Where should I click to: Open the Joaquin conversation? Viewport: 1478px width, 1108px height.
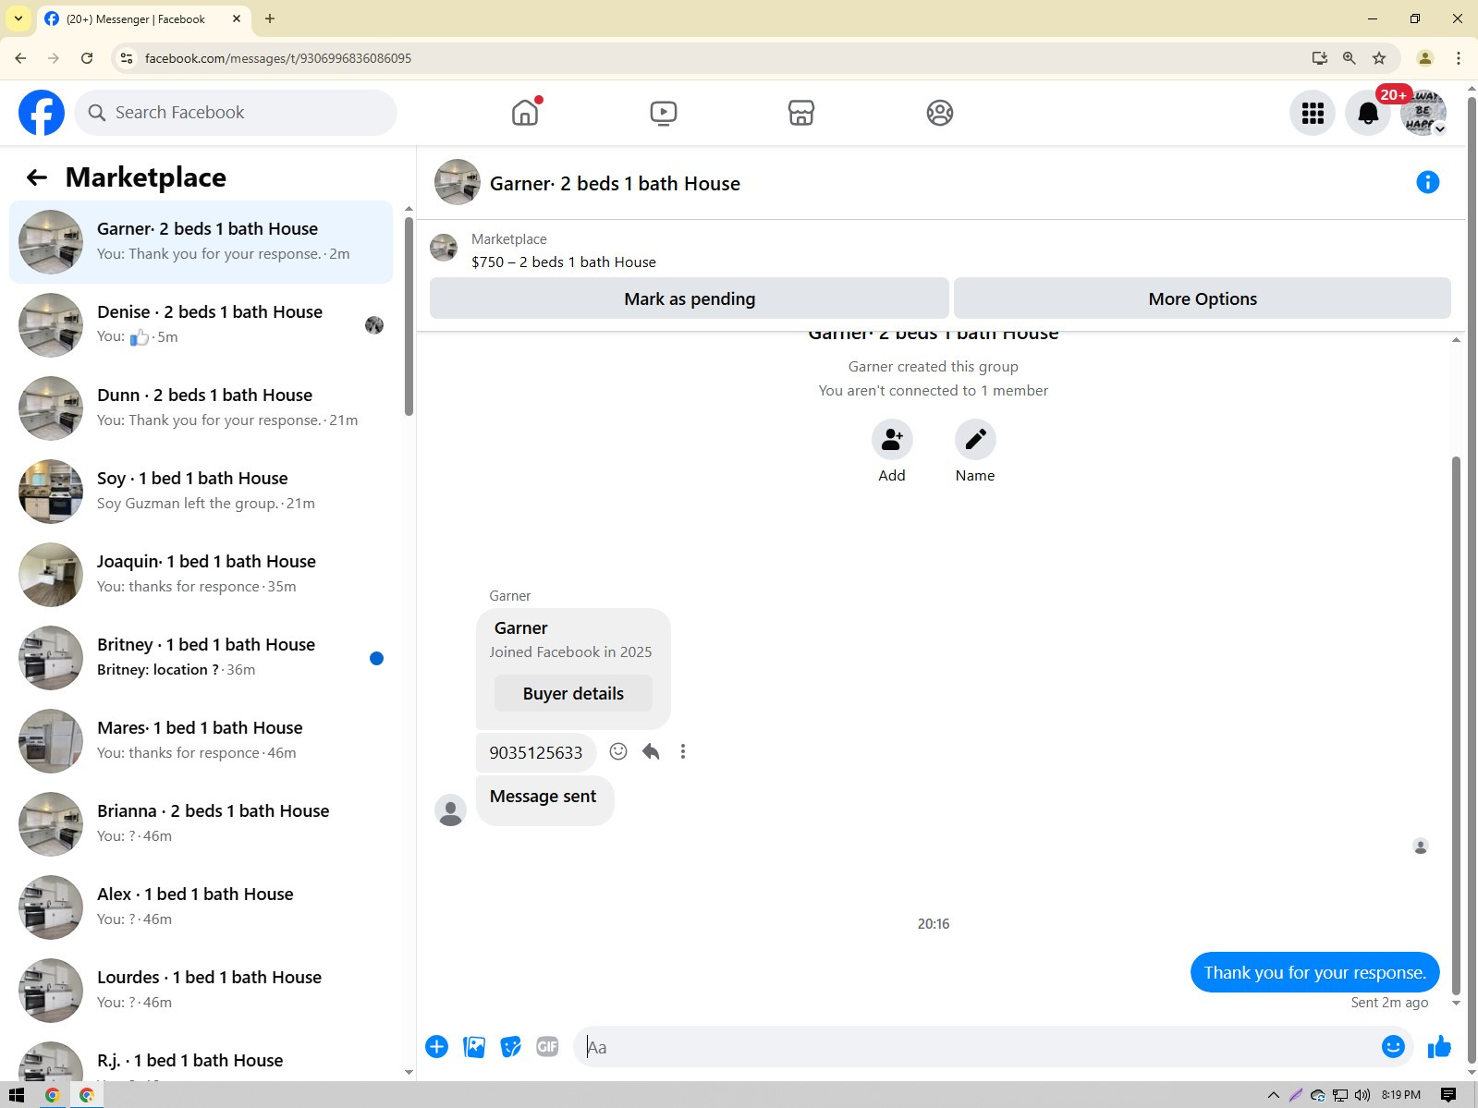[201, 575]
